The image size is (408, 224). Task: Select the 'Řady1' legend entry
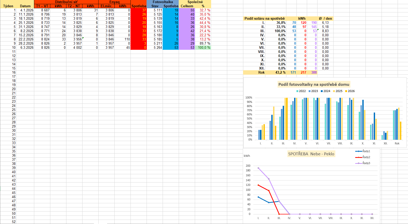[363, 151]
